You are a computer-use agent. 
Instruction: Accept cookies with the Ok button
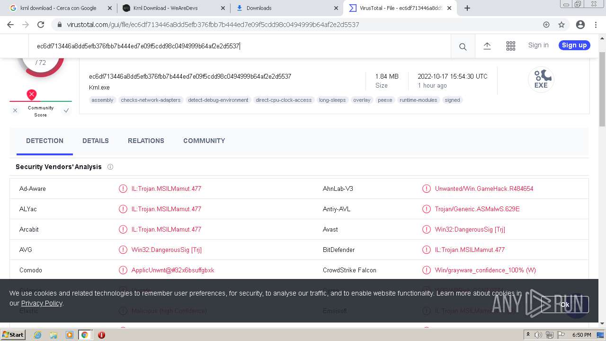point(565,305)
